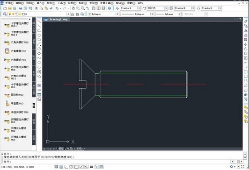The height and width of the screenshot is (170, 249).
Task: Switch to the 模型 model tab
Action: click(x=61, y=149)
